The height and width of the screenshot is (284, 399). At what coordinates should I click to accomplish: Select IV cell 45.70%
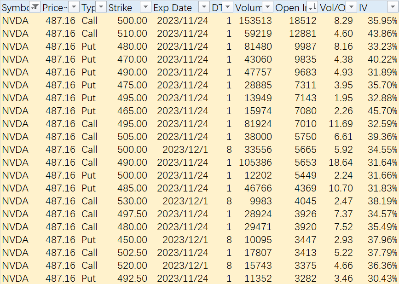tap(382, 111)
